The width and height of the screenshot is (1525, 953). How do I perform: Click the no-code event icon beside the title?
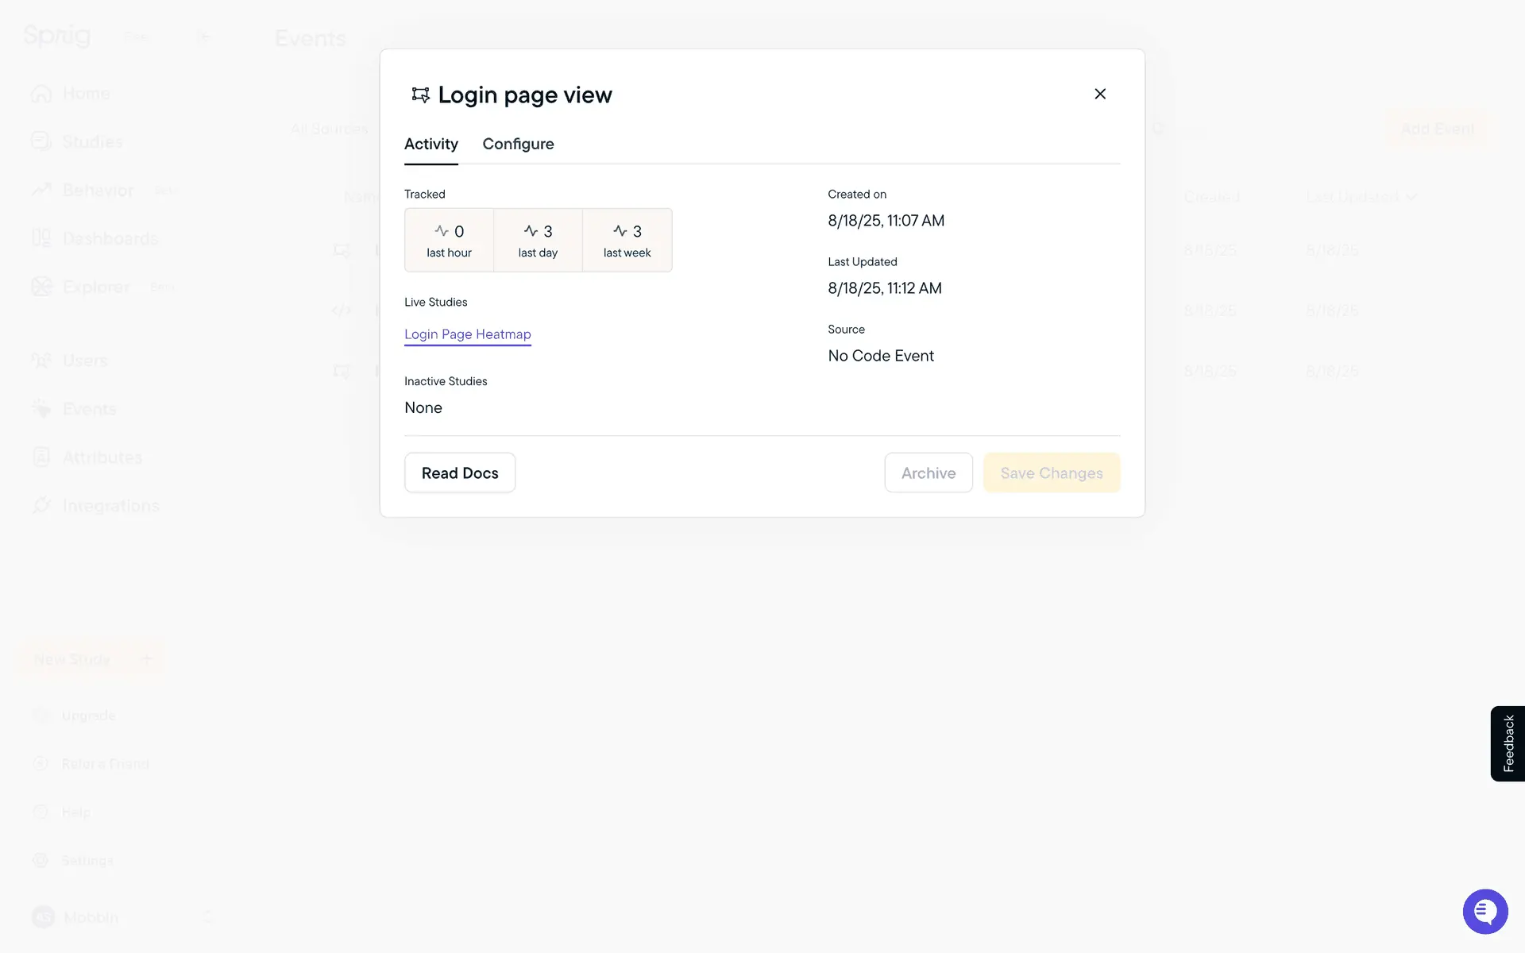pyautogui.click(x=420, y=95)
